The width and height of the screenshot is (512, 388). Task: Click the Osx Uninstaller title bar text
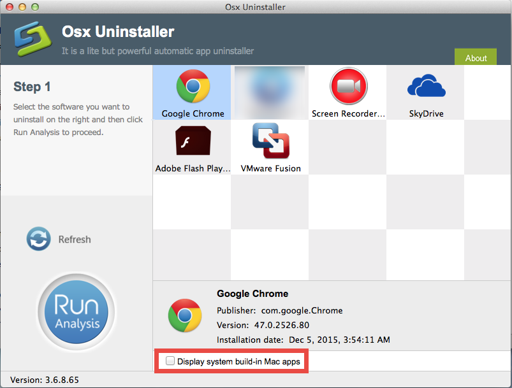tap(255, 7)
